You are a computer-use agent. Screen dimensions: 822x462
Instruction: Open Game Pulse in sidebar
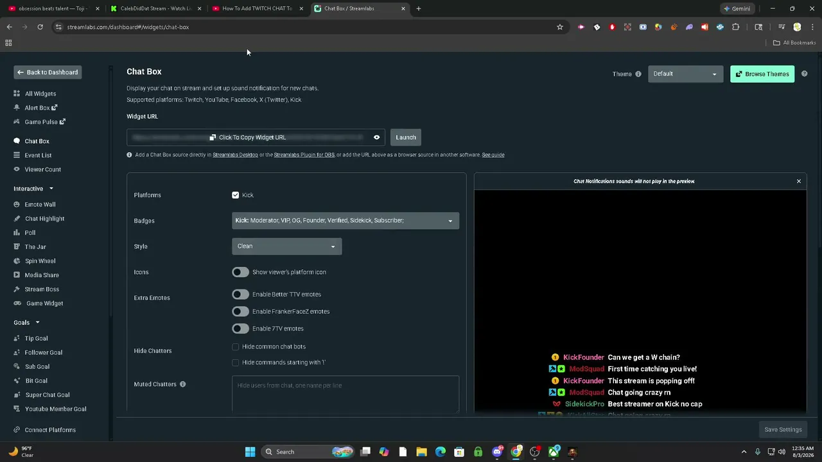pos(40,122)
